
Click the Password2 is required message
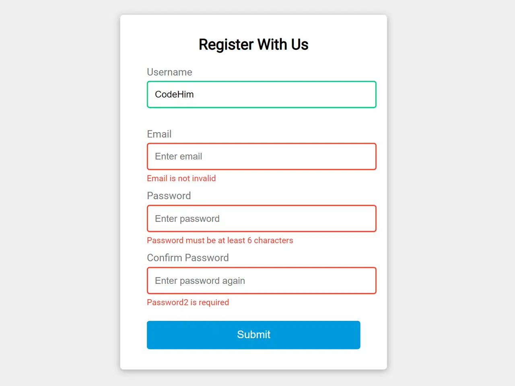188,302
